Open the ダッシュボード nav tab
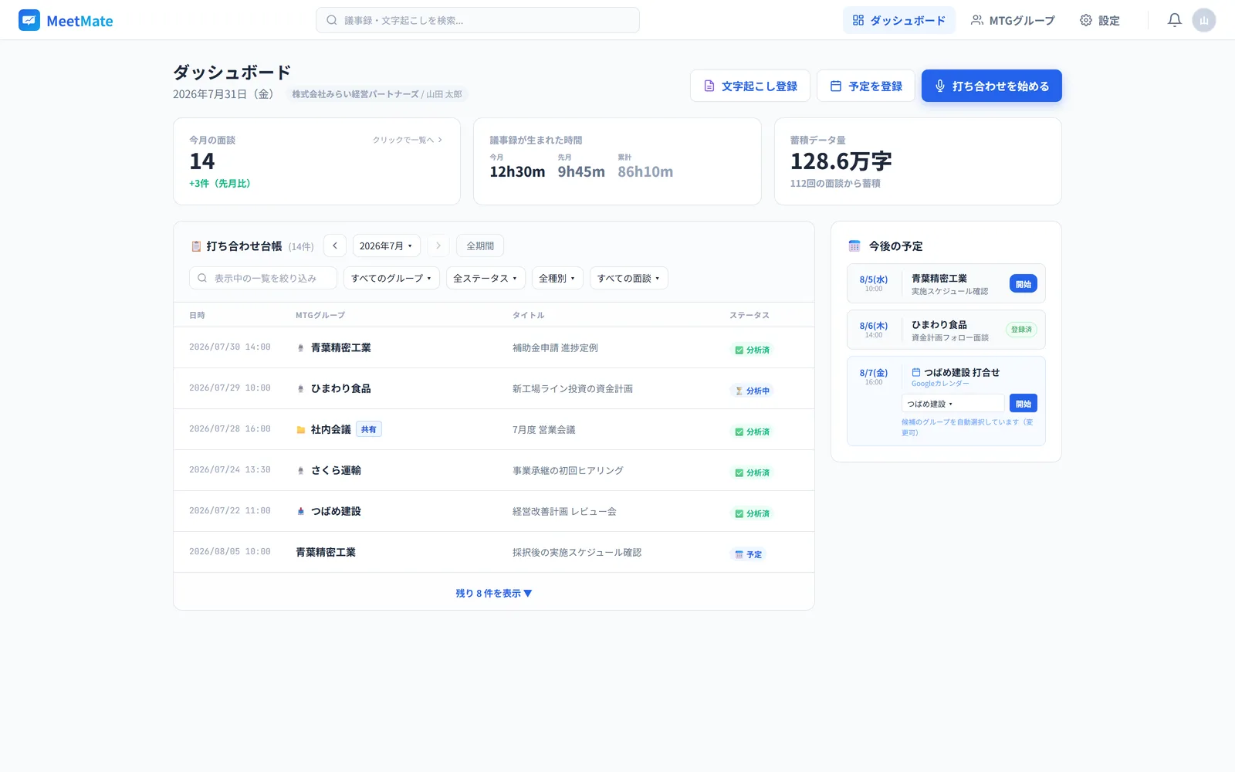The width and height of the screenshot is (1235, 772). click(x=899, y=20)
